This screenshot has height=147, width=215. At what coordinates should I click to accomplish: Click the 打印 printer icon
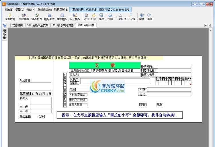110,17
